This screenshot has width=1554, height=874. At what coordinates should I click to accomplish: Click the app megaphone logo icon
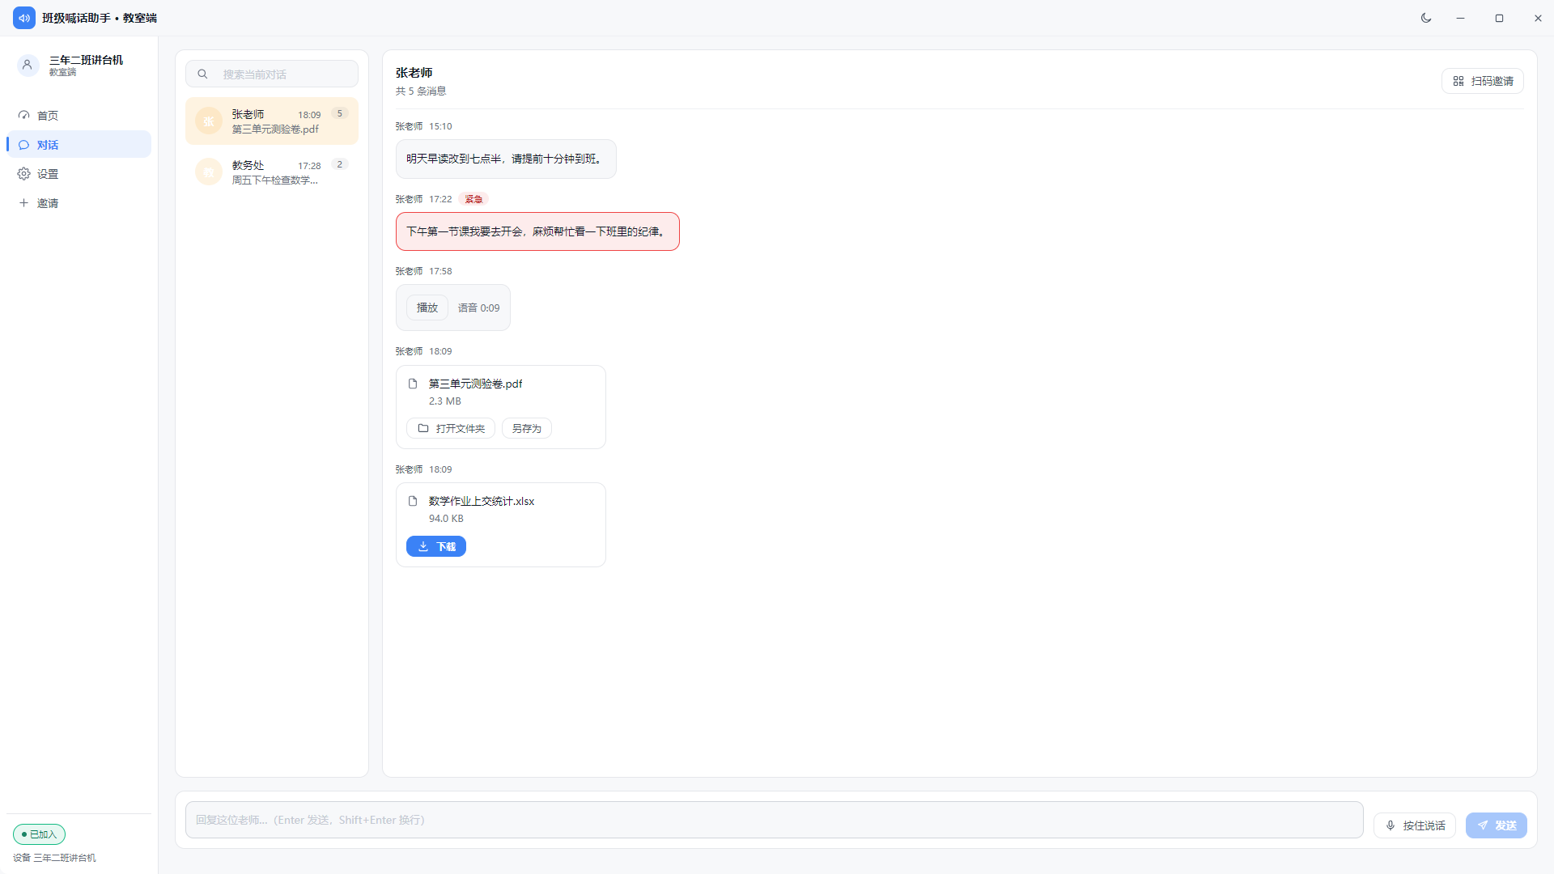24,18
